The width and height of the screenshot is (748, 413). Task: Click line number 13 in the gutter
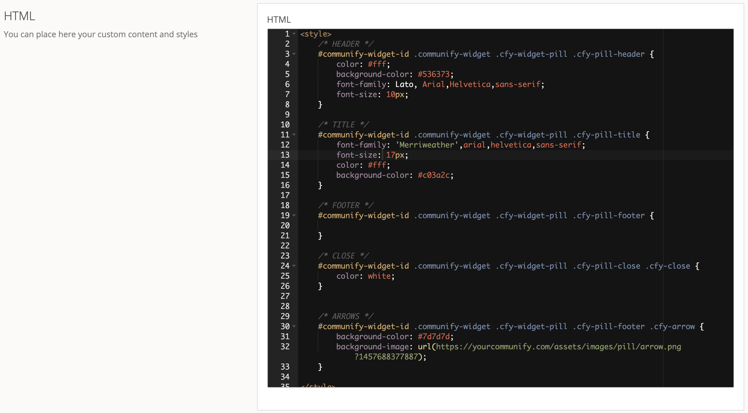click(285, 155)
